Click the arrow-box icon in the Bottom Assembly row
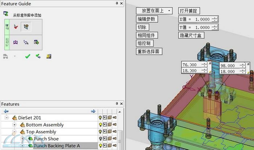 click(x=105, y=124)
